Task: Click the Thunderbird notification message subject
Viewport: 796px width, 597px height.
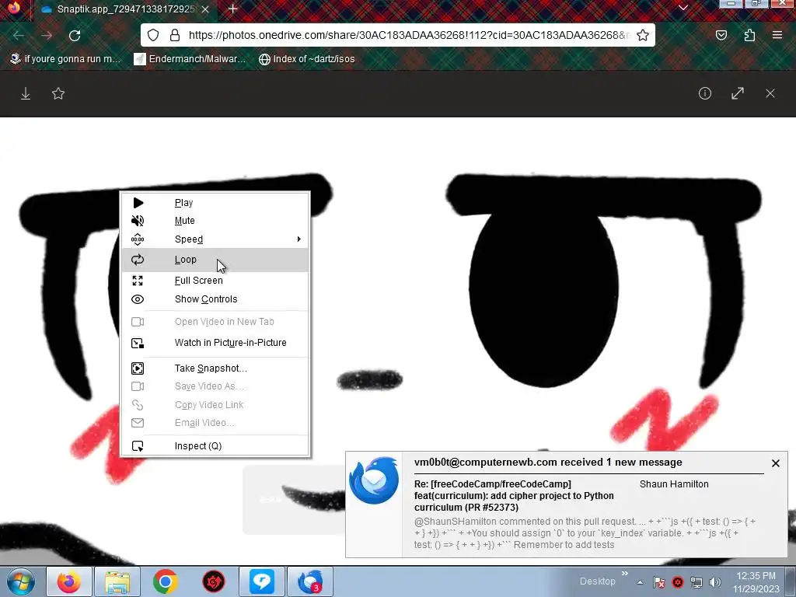Action: [515, 496]
